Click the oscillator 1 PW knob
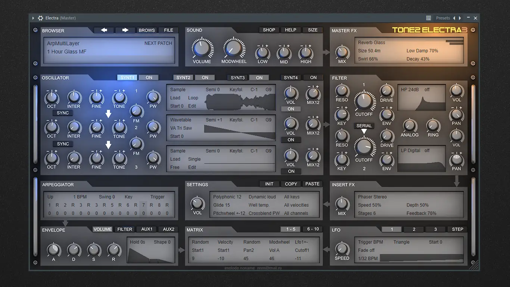The image size is (510, 287). [x=153, y=97]
